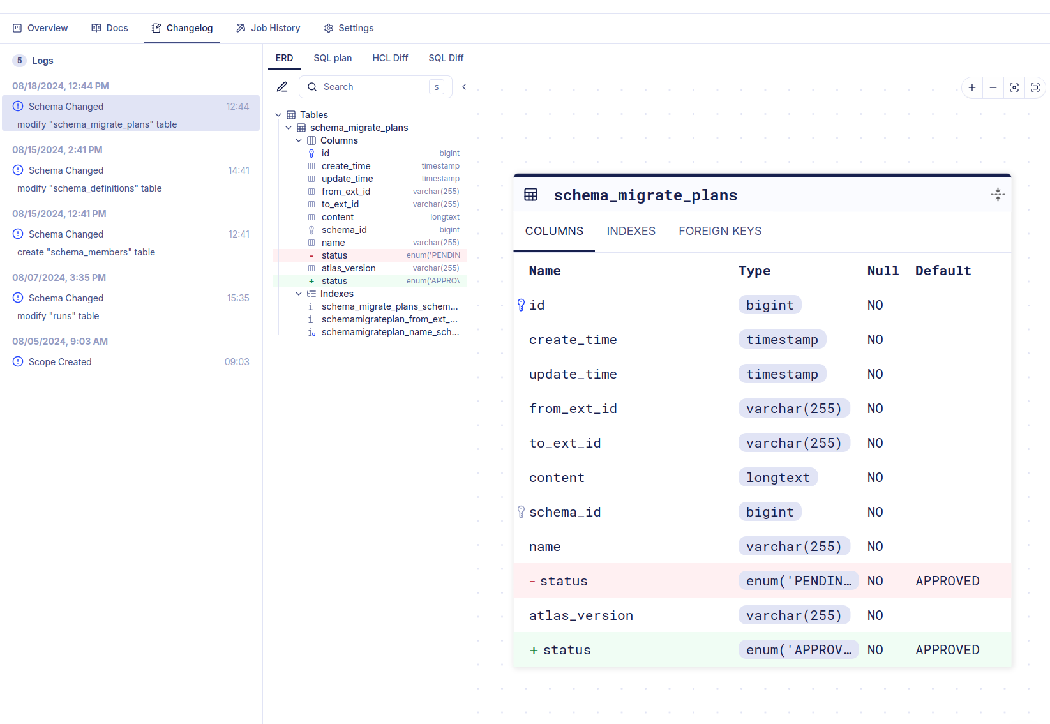Click the primary key icon beside id column
The image size is (1050, 724).
pos(311,153)
